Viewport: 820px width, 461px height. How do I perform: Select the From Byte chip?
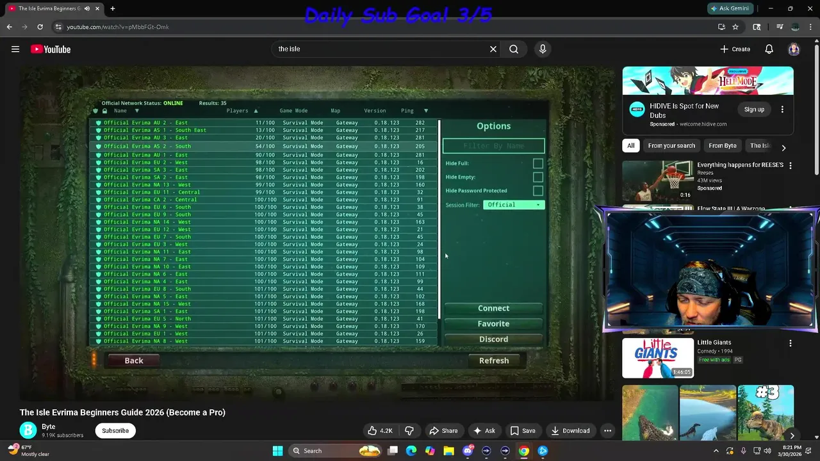point(723,145)
